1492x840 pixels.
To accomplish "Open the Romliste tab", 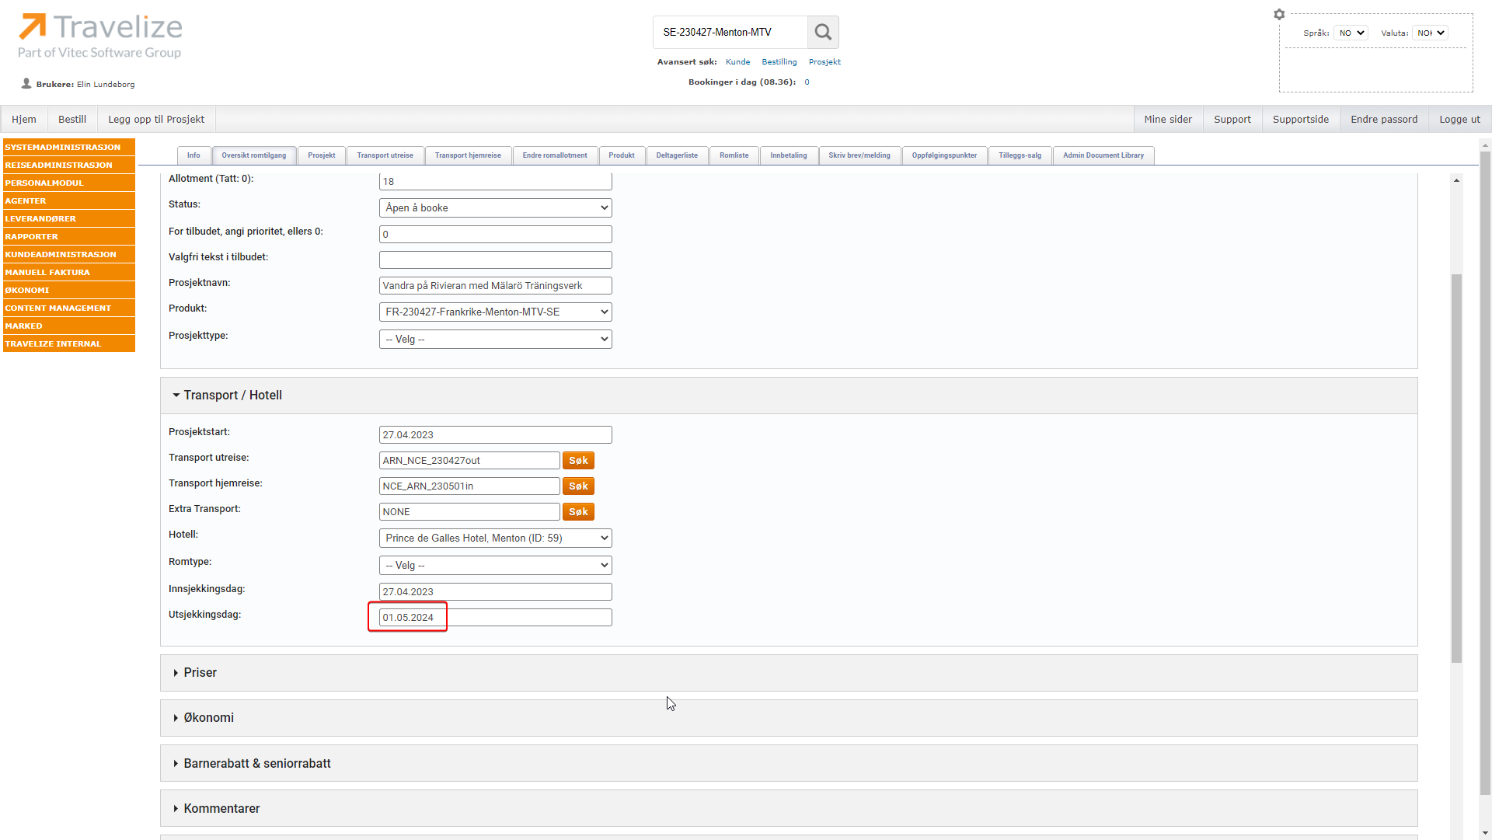I will (734, 155).
